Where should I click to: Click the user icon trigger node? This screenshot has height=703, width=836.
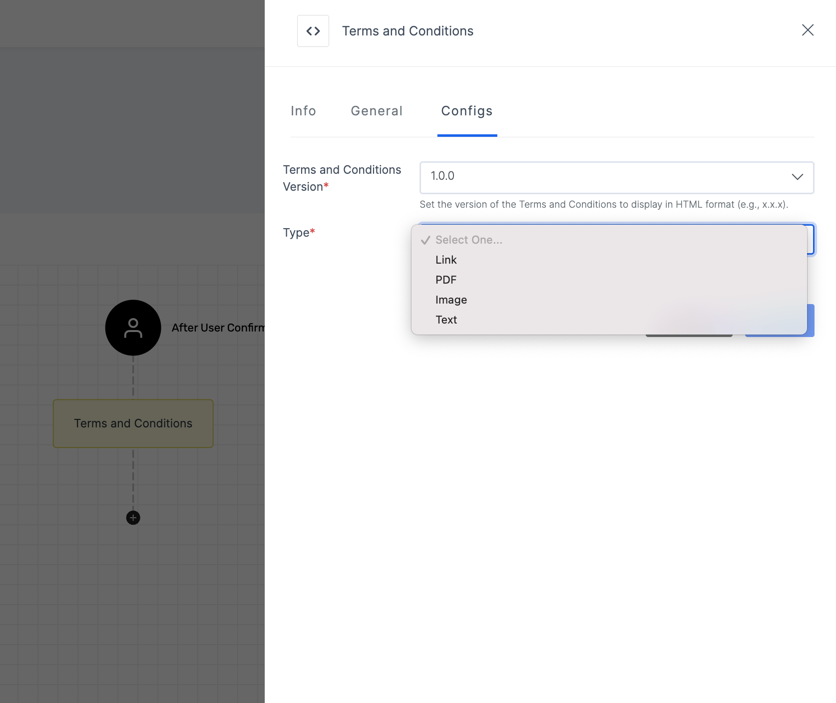tap(133, 328)
